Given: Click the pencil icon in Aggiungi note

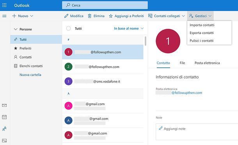Looking at the screenshot, I should pyautogui.click(x=161, y=128).
